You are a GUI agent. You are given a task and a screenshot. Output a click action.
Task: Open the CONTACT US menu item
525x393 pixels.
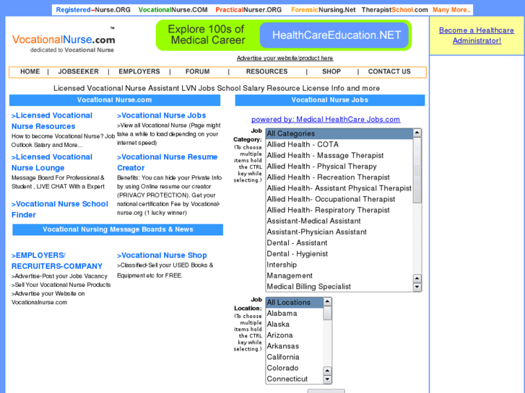point(389,71)
